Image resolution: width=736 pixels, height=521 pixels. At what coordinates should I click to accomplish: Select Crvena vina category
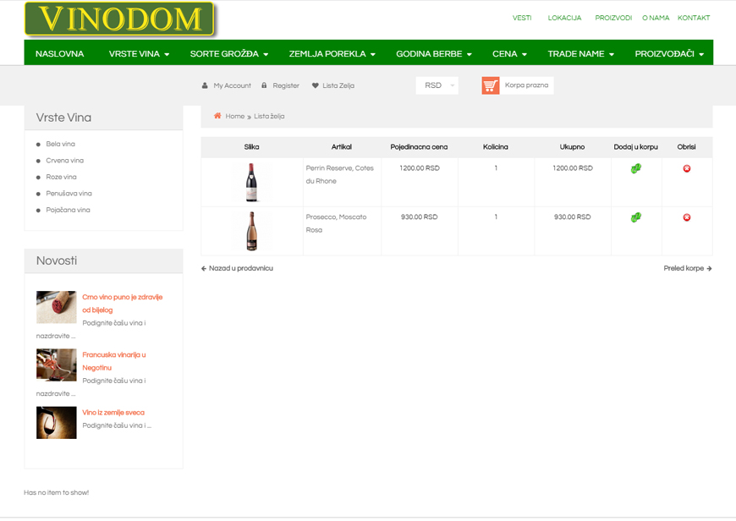pyautogui.click(x=65, y=161)
